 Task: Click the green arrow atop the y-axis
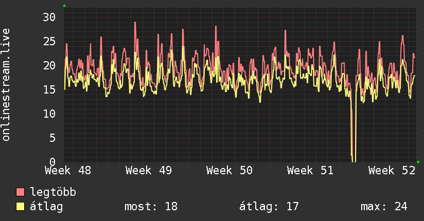point(64,6)
